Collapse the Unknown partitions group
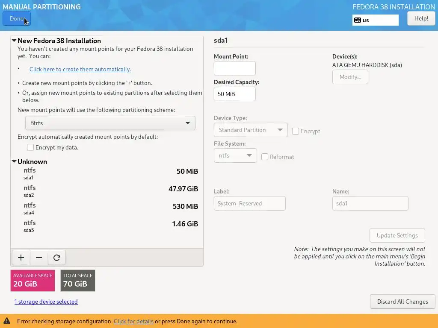This screenshot has width=438, height=328. pos(14,161)
